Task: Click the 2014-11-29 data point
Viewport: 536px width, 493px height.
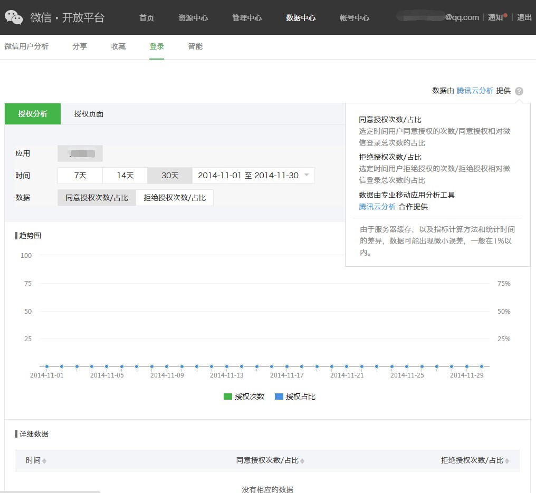Action: (466, 366)
